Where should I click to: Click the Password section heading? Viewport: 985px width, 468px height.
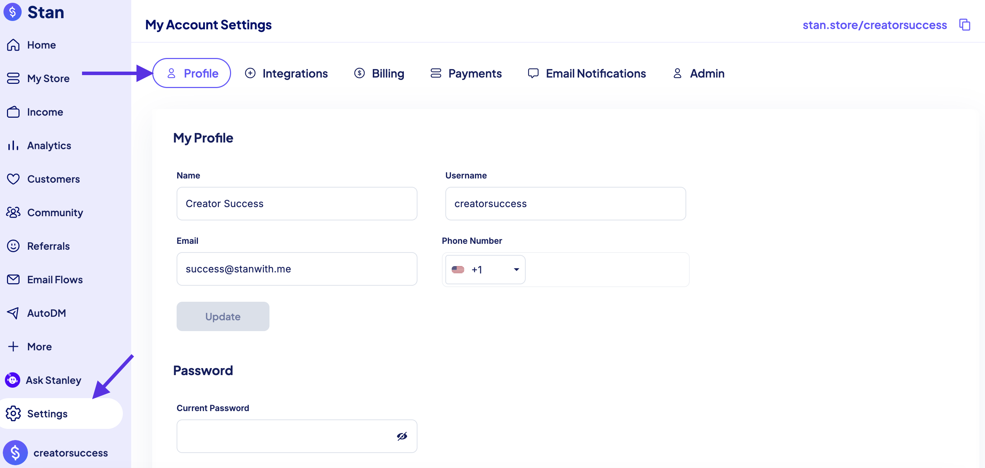[x=203, y=370]
